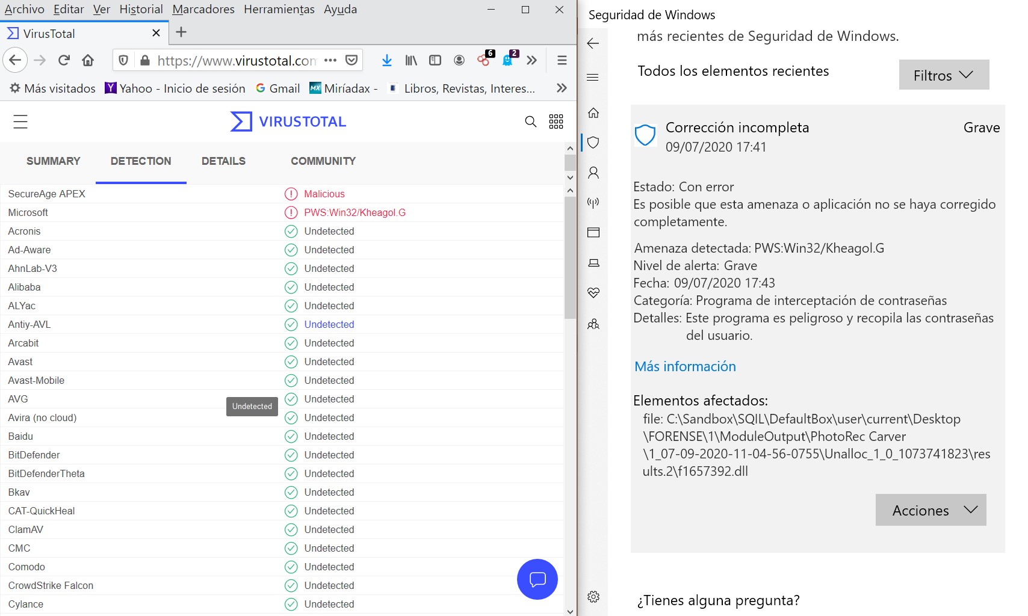The image size is (1028, 616).
Task: Click VIRUSTOTAL logo
Action: tap(288, 122)
